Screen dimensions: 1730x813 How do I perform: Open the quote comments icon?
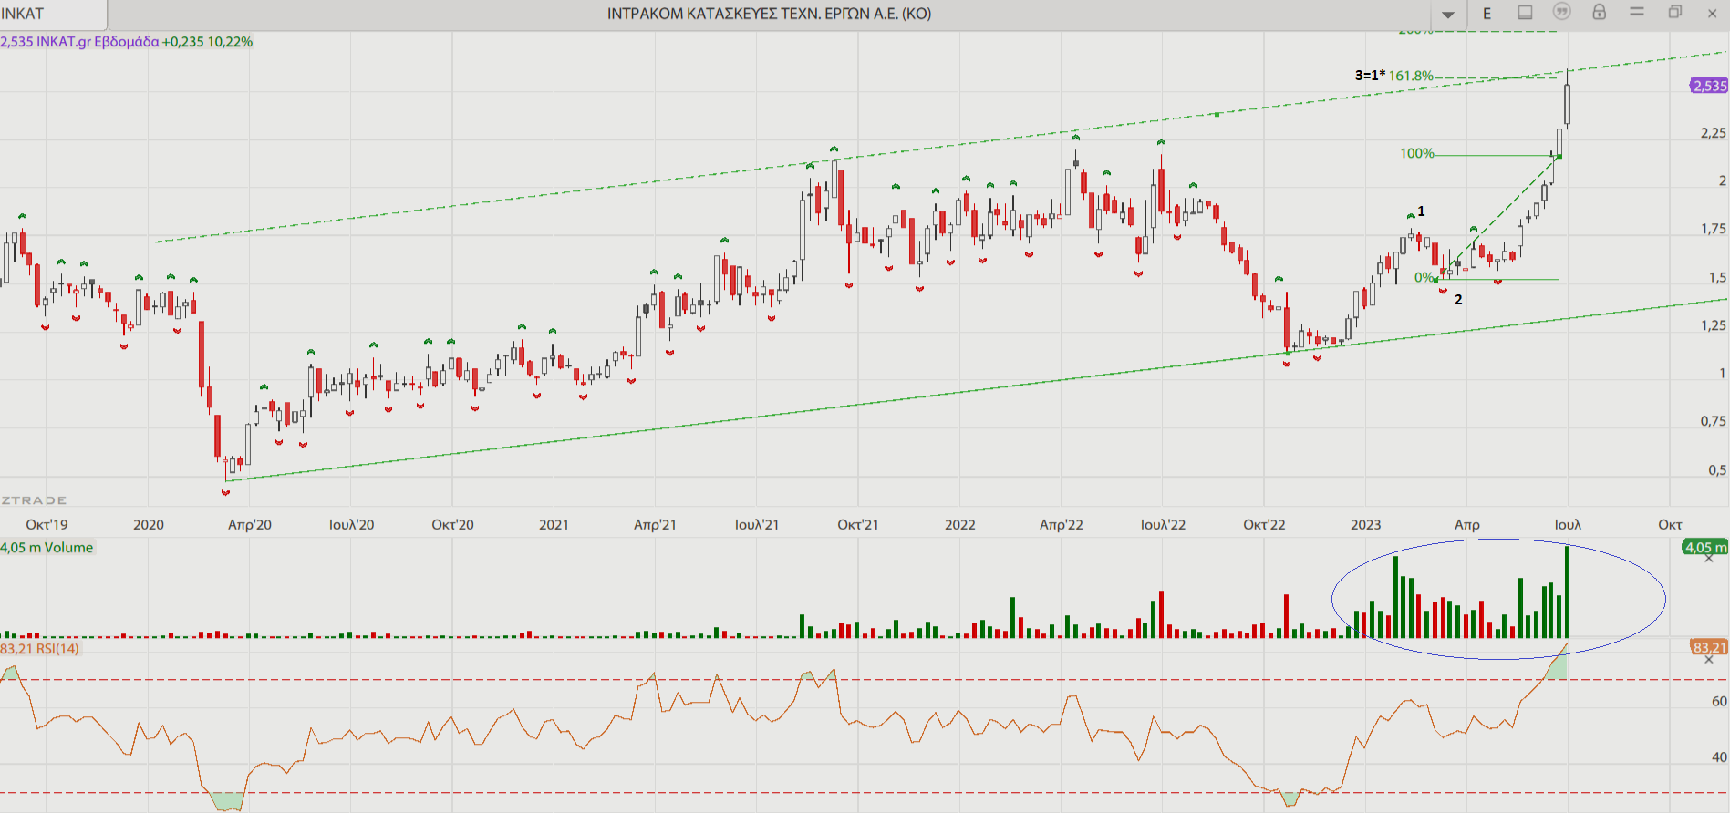pos(1562,12)
